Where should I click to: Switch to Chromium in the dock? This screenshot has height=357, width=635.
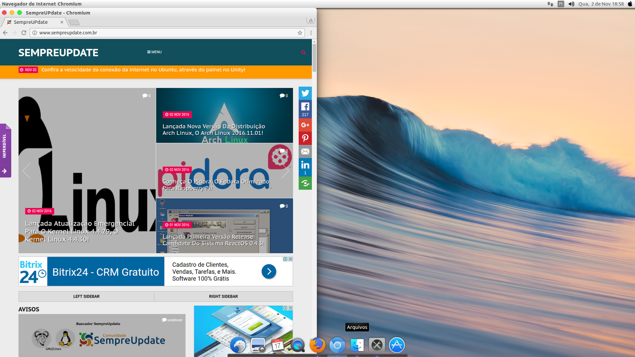tap(337, 345)
